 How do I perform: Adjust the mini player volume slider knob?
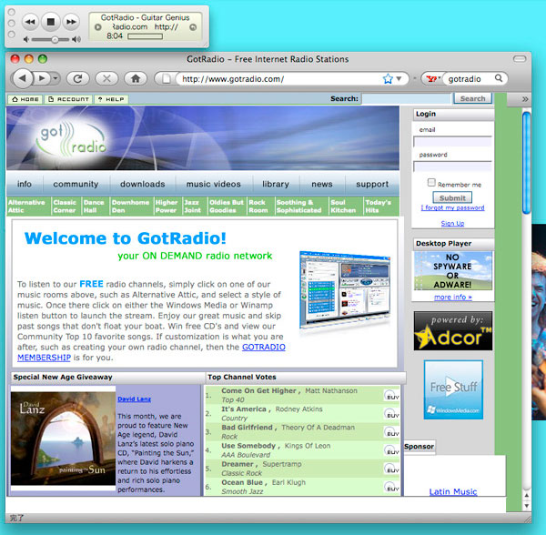(x=55, y=40)
